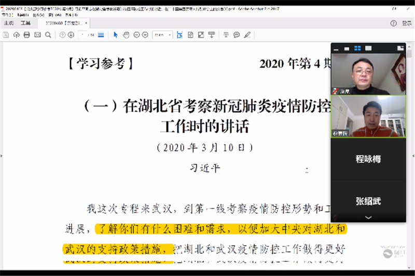415x276 pixels.
Task: Expand the left navigation pane arrow
Action: point(2,156)
